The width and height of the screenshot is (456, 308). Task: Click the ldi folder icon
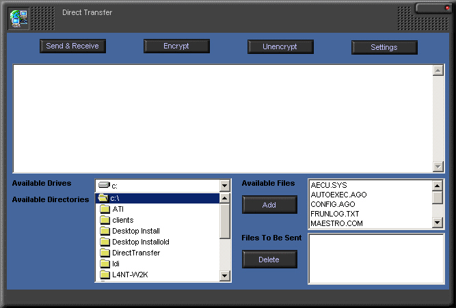coord(105,264)
